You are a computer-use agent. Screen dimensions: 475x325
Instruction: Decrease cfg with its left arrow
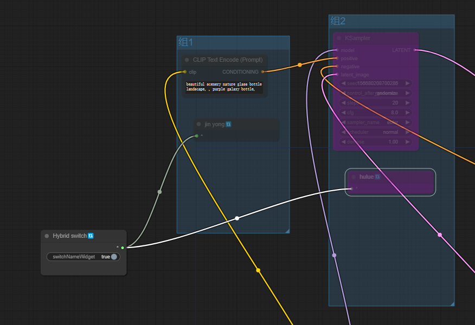pos(343,113)
